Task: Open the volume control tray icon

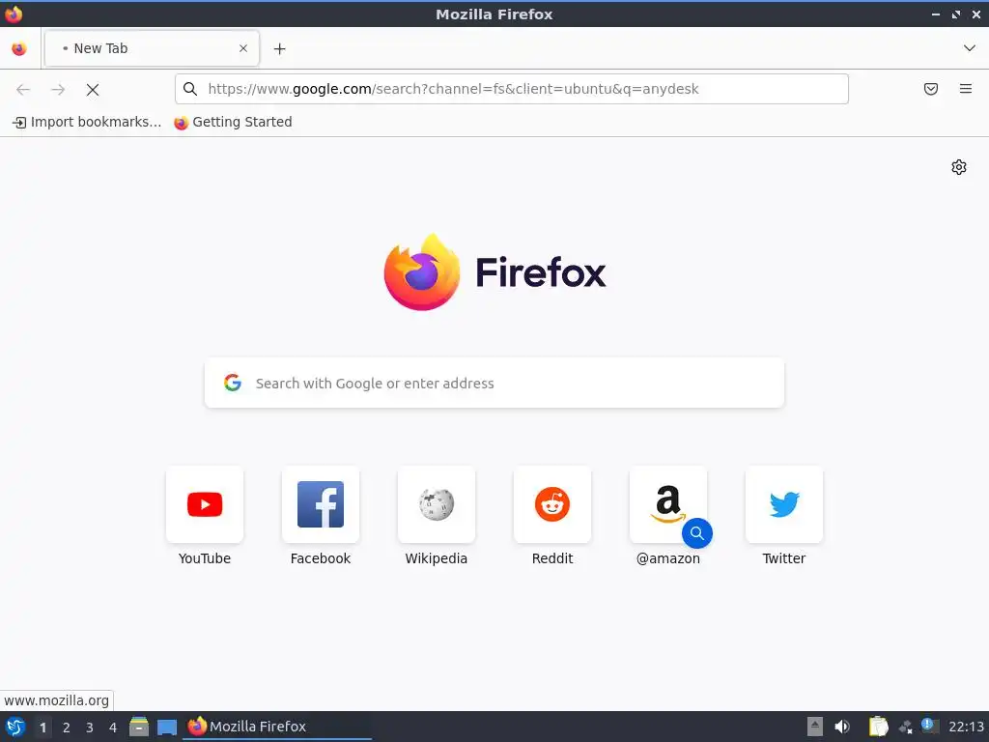Action: point(842,727)
